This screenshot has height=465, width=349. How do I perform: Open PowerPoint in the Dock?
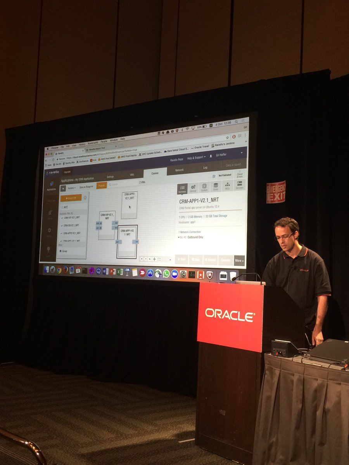112,272
